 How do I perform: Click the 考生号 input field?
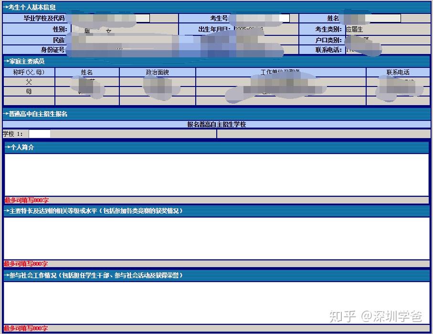260,18
